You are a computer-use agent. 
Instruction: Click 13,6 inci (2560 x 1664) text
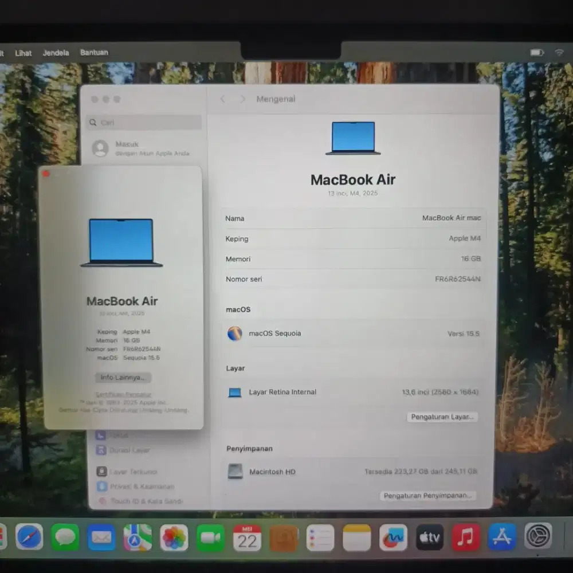440,392
